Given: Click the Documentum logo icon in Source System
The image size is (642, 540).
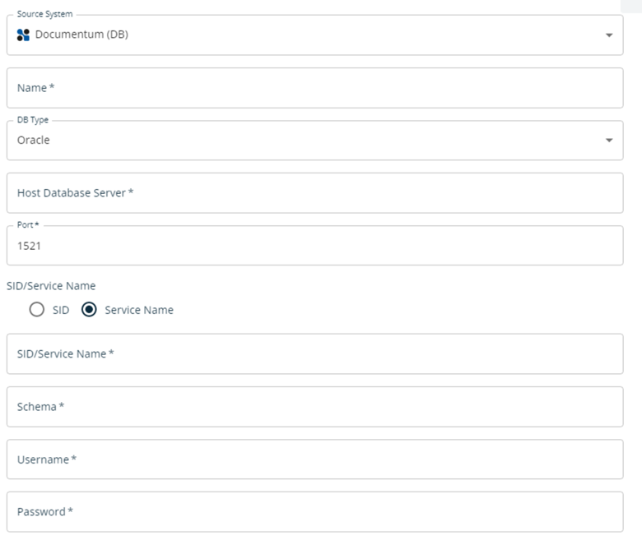Looking at the screenshot, I should [23, 35].
